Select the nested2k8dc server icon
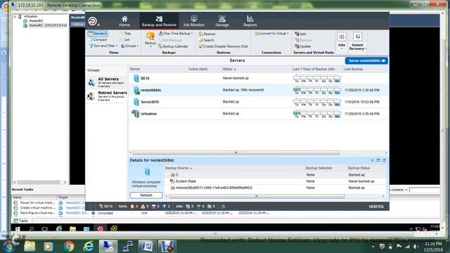Viewport: 450px width, 253px height. pyautogui.click(x=136, y=90)
